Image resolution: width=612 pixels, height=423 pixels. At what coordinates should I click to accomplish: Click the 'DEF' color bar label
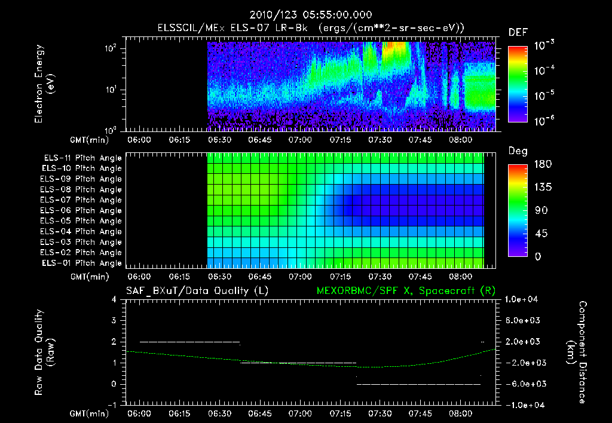[x=518, y=33]
